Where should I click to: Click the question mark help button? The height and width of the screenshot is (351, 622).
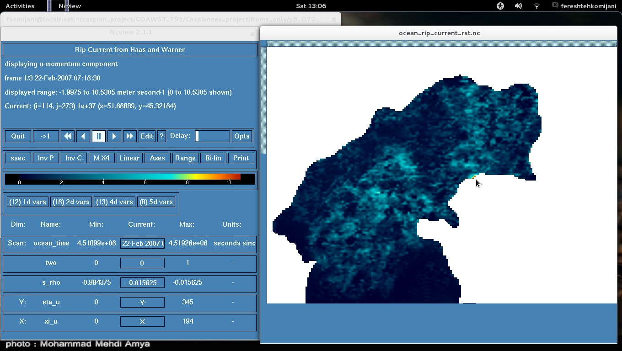tap(161, 136)
